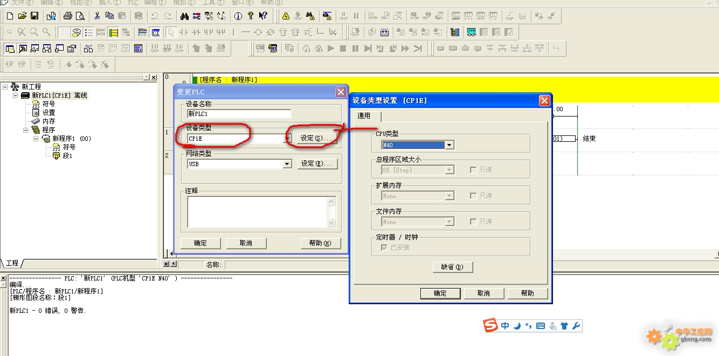Collapse the 新PLC1[CP1E] tree node
The height and width of the screenshot is (356, 719).
[x=15, y=95]
